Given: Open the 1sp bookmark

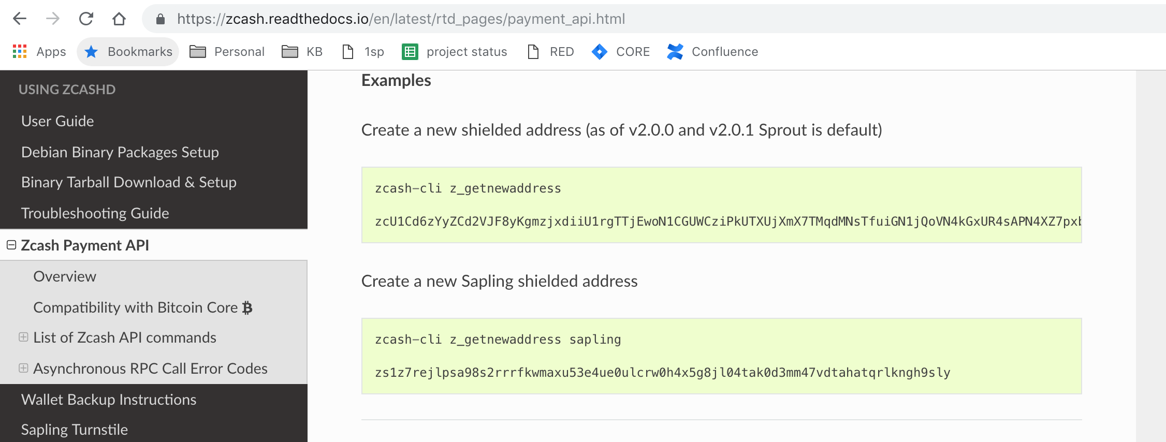Looking at the screenshot, I should [363, 51].
